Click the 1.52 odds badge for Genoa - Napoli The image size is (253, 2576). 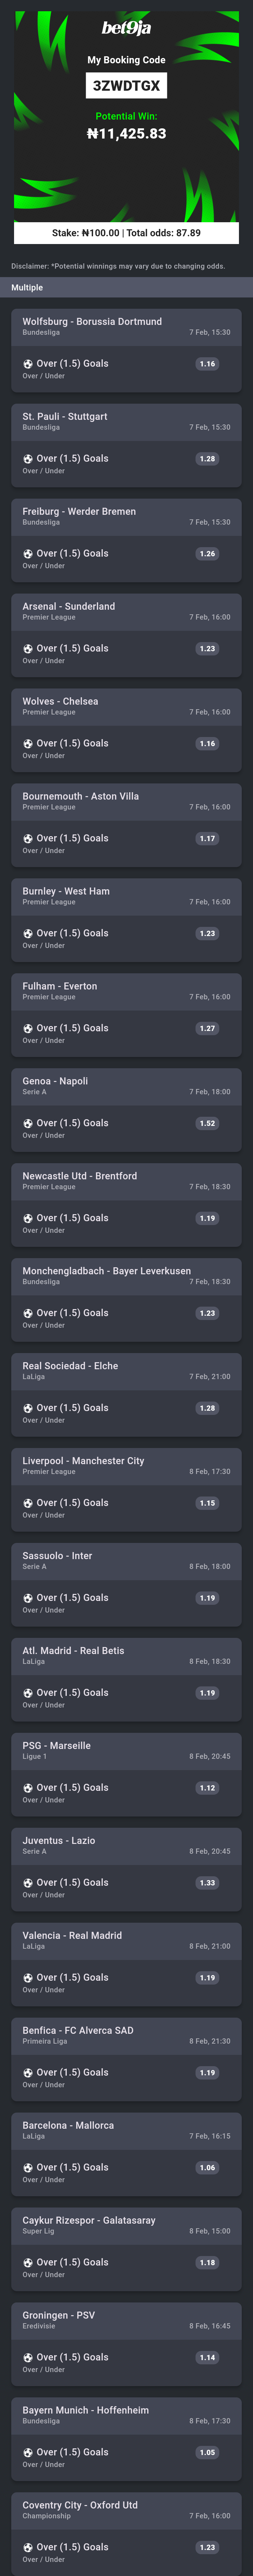[x=207, y=1123]
